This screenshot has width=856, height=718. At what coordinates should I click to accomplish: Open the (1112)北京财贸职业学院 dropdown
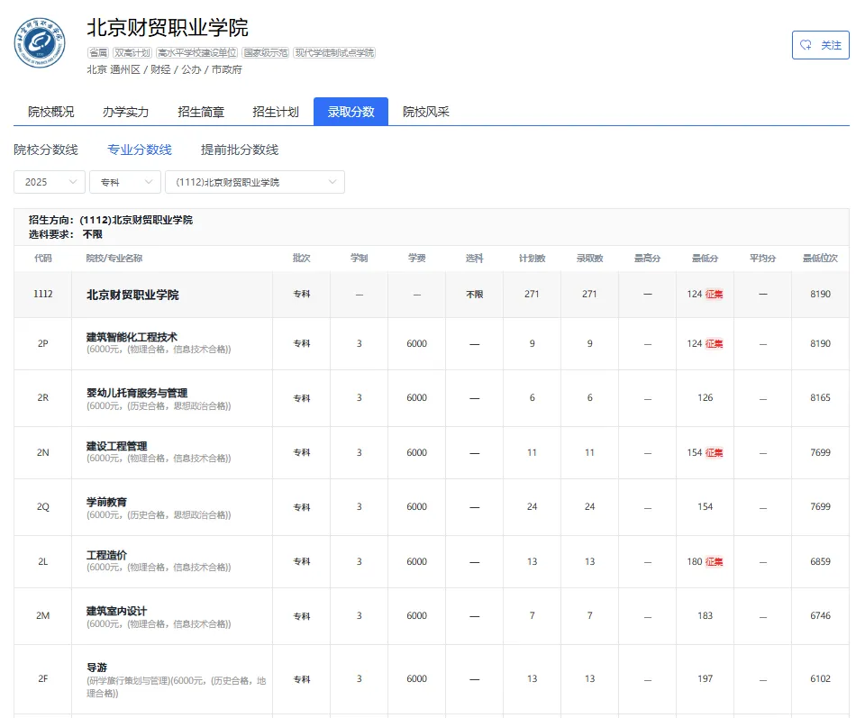click(255, 182)
